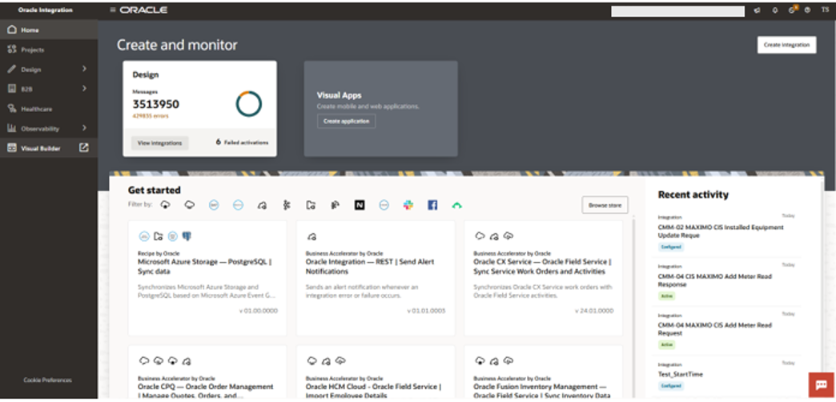
Task: Click Create application in Visual Apps
Action: click(346, 122)
